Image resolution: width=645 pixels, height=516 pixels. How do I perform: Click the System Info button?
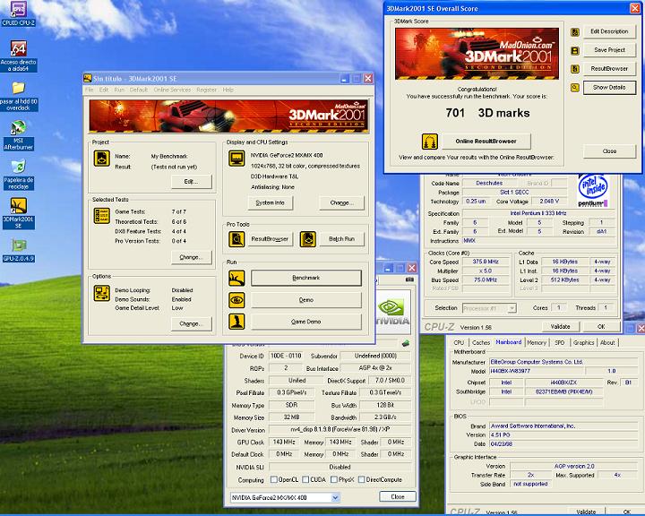tap(271, 202)
